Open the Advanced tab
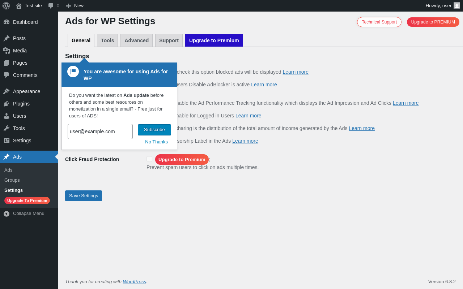Image resolution: width=463 pixels, height=289 pixels. tap(137, 40)
